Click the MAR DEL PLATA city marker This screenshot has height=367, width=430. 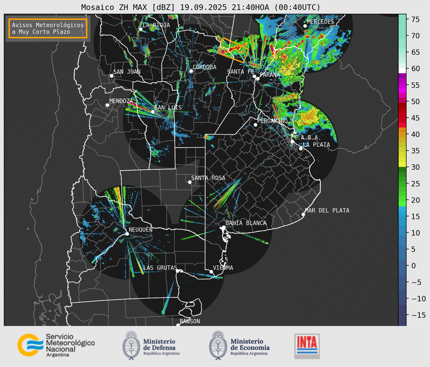click(x=303, y=214)
